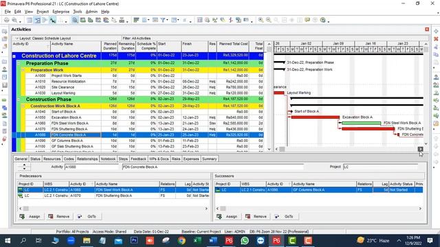Click Remove button under Successors

[256, 217]
